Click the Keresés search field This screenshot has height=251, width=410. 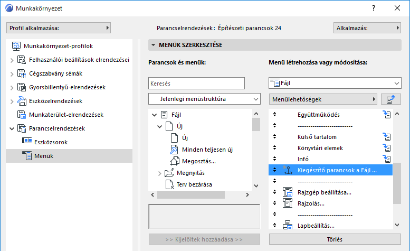point(197,83)
